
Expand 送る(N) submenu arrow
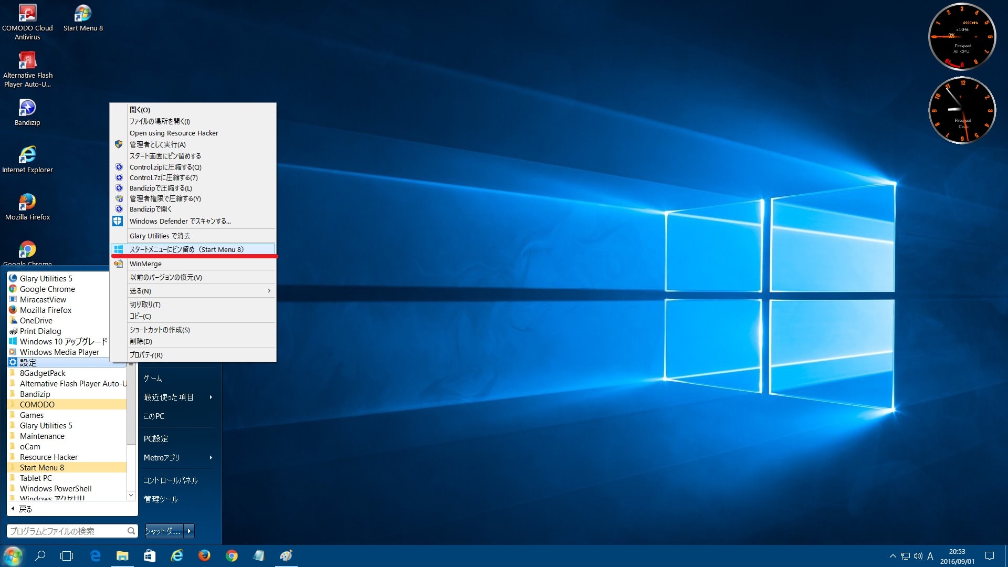(x=269, y=291)
